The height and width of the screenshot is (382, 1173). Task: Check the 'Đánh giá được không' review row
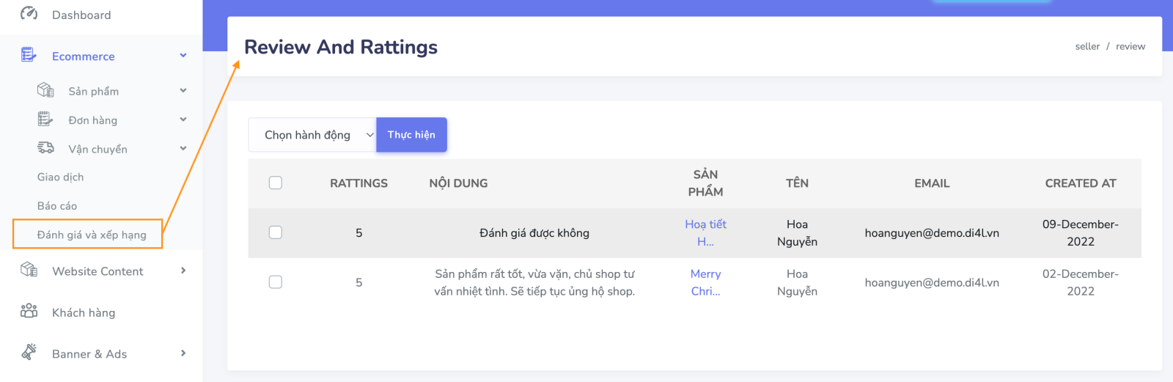click(276, 232)
